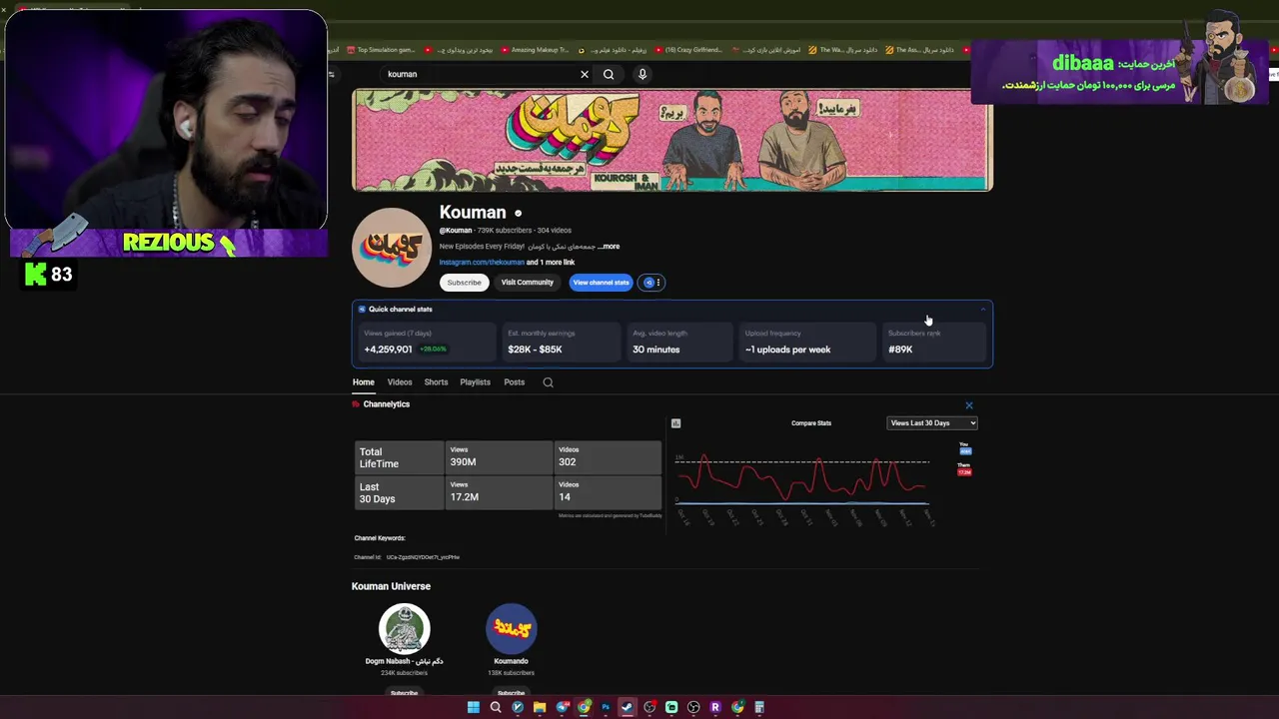Switch to the Playlists tab

tap(475, 382)
